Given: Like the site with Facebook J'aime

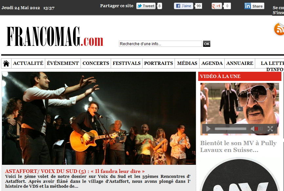Looking at the screenshot, I should point(183,6).
